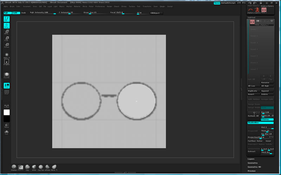
Task: Select the pink PM3D tool thumbnail
Action: (x=264, y=10)
